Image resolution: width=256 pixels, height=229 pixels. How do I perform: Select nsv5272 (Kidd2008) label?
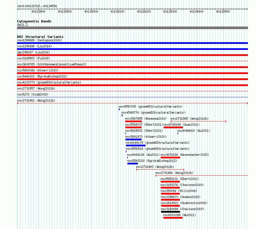pyautogui.click(x=33, y=94)
